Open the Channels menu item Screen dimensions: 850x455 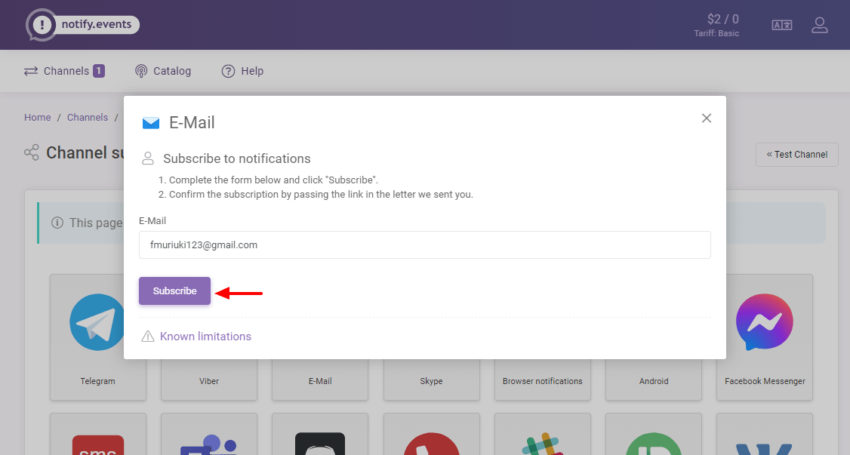tap(64, 71)
